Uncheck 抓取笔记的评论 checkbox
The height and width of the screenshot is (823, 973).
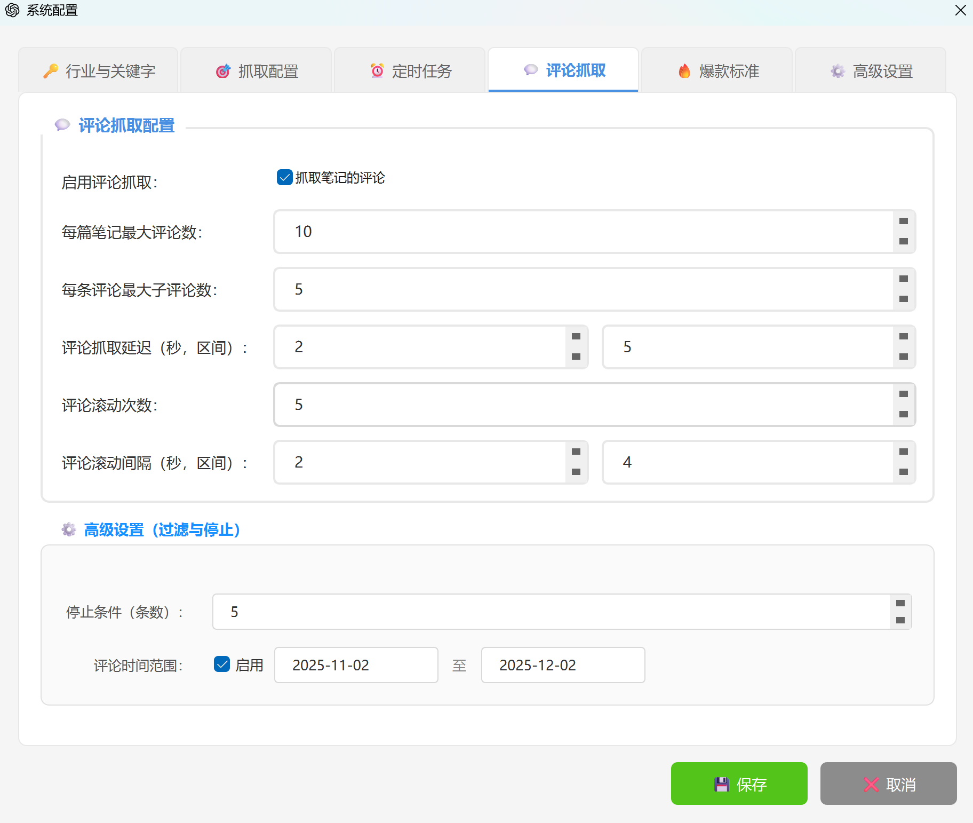pyautogui.click(x=284, y=177)
